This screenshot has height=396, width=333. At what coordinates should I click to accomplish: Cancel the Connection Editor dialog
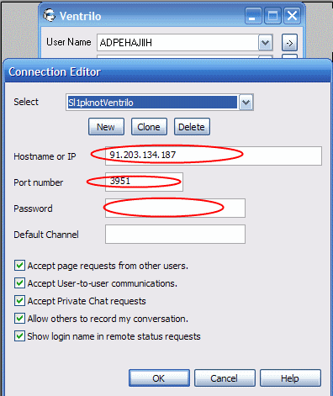(x=225, y=378)
